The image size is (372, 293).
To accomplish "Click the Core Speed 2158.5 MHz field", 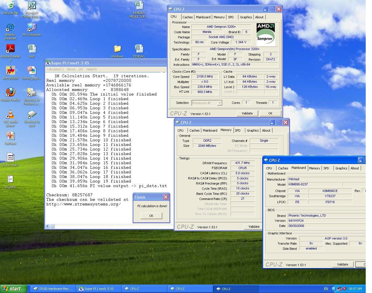I will (205, 77).
